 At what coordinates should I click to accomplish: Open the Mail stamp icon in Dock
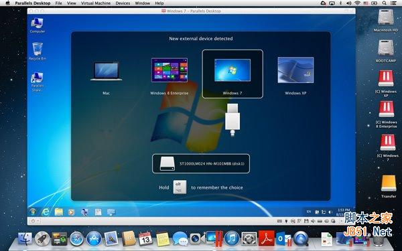[x=111, y=238]
